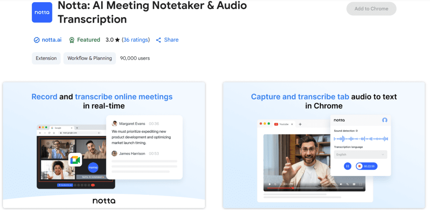Click the Sound detection info icon

357,131
